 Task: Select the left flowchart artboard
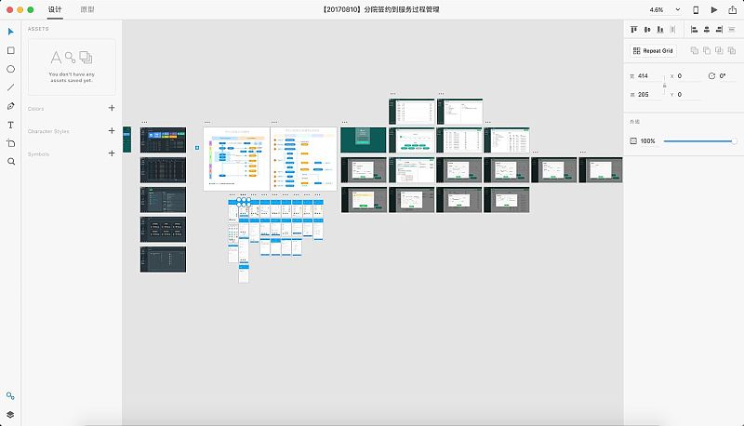236,158
